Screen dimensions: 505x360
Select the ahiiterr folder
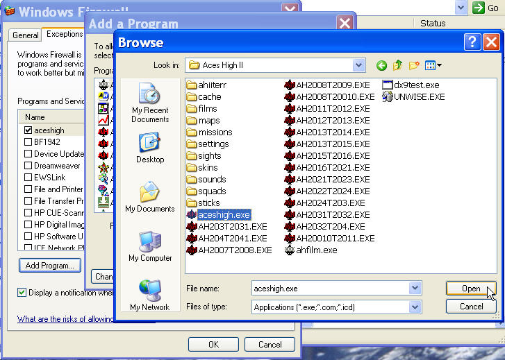(x=206, y=85)
